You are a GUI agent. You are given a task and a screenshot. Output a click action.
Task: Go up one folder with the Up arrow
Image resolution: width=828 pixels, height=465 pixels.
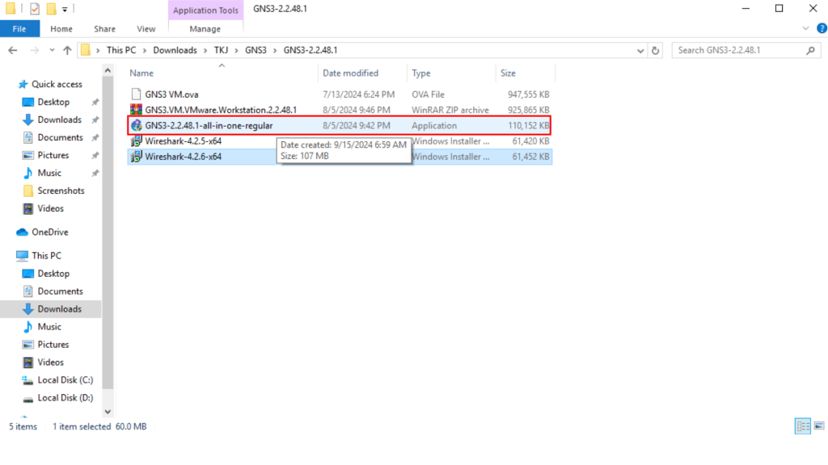click(x=67, y=50)
